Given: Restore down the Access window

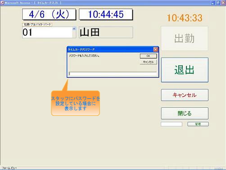Looking at the screenshot, I should [x=218, y=3].
